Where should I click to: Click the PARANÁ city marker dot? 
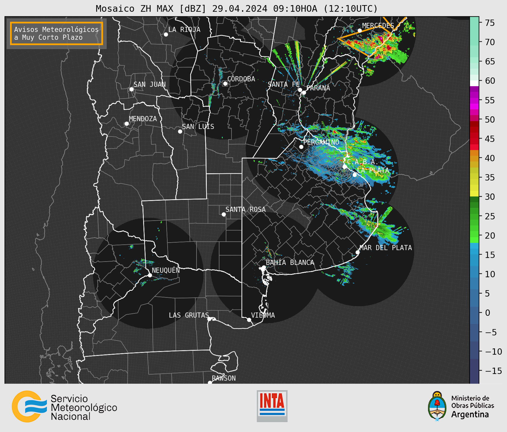tap(304, 93)
